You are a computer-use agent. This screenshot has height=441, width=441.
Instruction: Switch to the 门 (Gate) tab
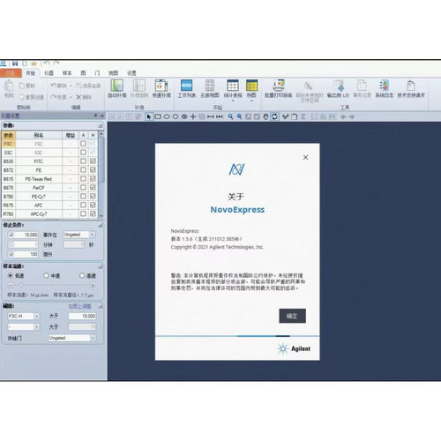pos(97,73)
